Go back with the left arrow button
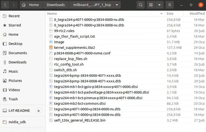 pos(5,5)
